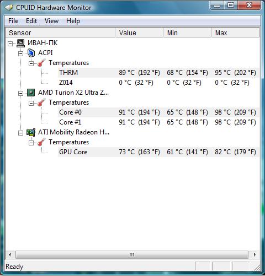Click the CPUID title bar app icon

pyautogui.click(x=9, y=8)
